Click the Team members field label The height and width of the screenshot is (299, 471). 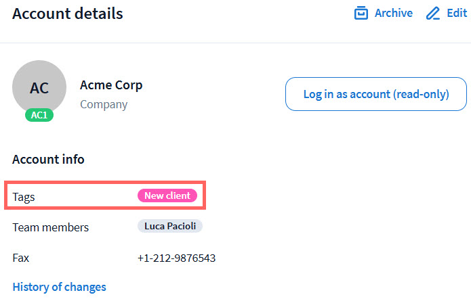pyautogui.click(x=50, y=227)
